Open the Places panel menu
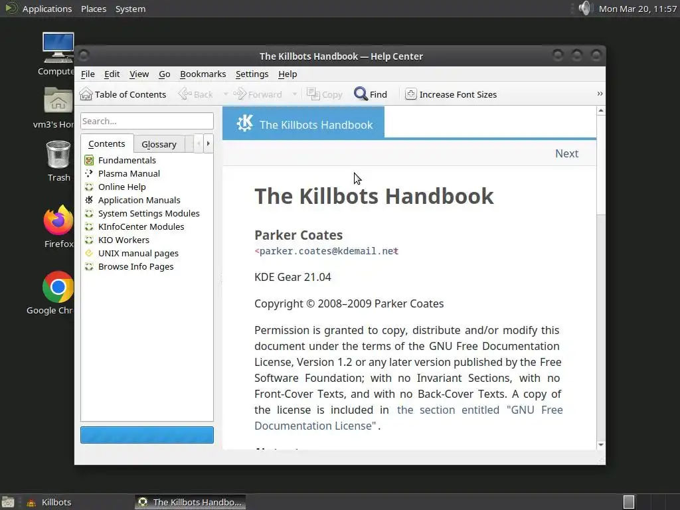This screenshot has width=680, height=510. [94, 9]
